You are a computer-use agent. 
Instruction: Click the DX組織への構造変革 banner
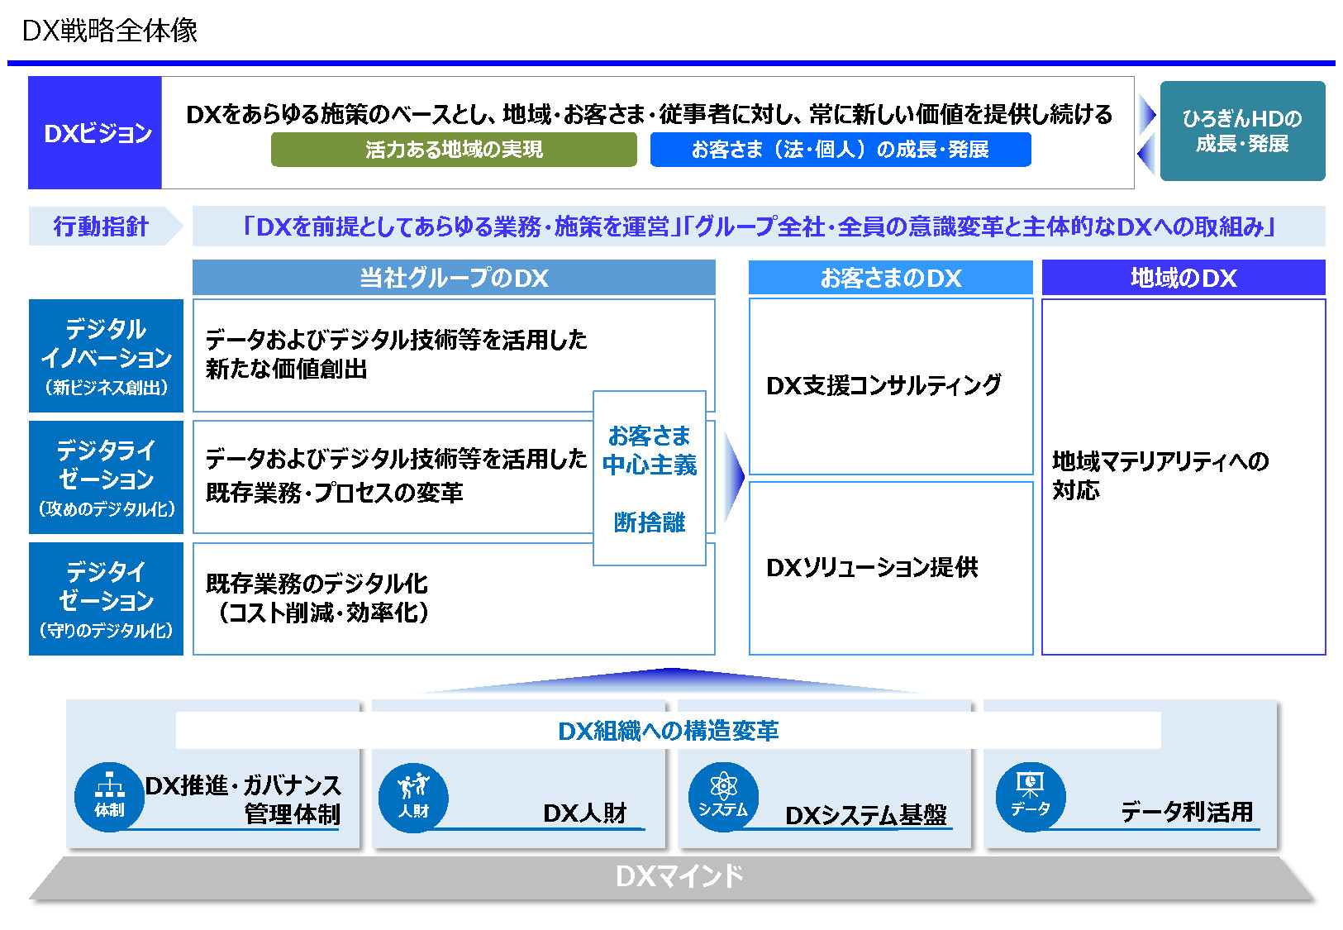(668, 731)
